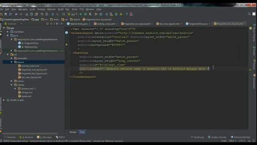Expand the drawable folder
257x145 pixels.
pos(12,58)
